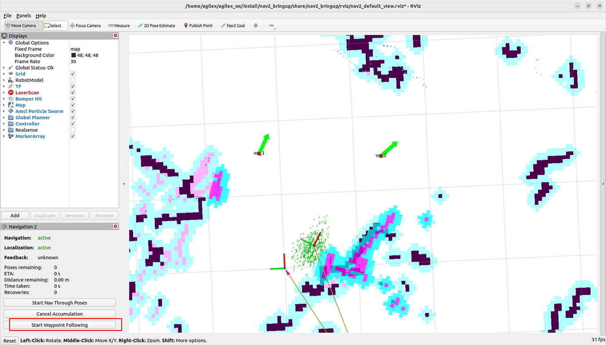Click Cancel Accumulation
The image size is (606, 345).
tap(59, 313)
